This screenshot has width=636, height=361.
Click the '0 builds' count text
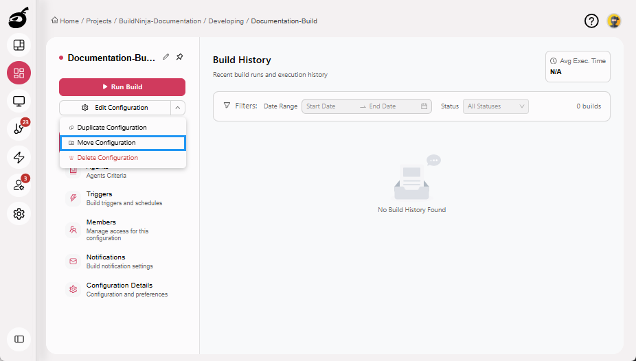tap(589, 106)
